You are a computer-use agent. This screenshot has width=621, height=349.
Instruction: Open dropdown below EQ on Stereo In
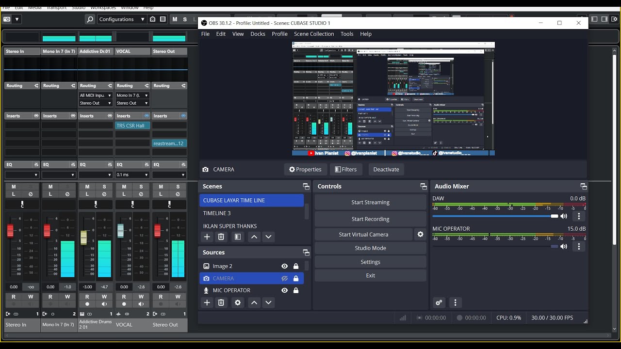[22, 175]
